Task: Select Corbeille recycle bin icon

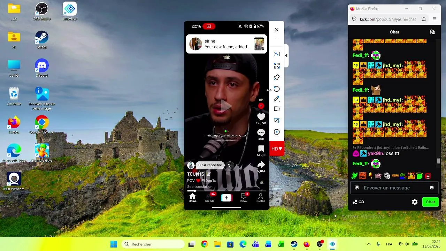Action: point(14,97)
